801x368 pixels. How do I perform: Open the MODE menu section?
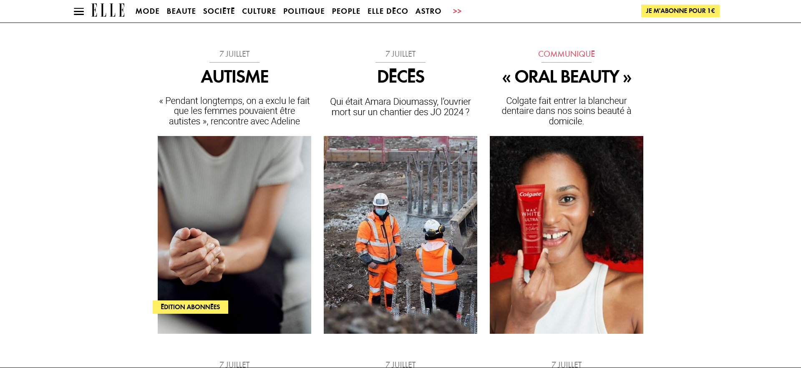coord(147,11)
